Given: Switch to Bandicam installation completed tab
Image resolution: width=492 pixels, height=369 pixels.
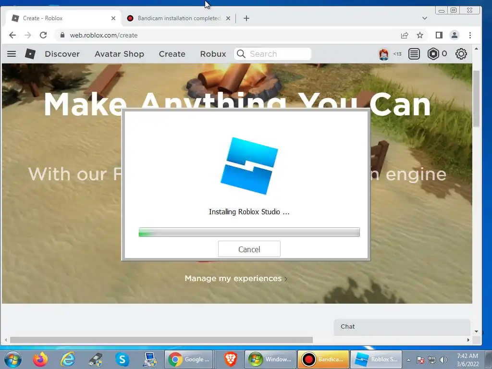Looking at the screenshot, I should coord(179,18).
